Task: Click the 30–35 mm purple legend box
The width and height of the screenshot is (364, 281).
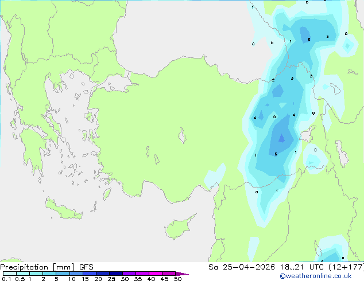Action: [x=129, y=274]
